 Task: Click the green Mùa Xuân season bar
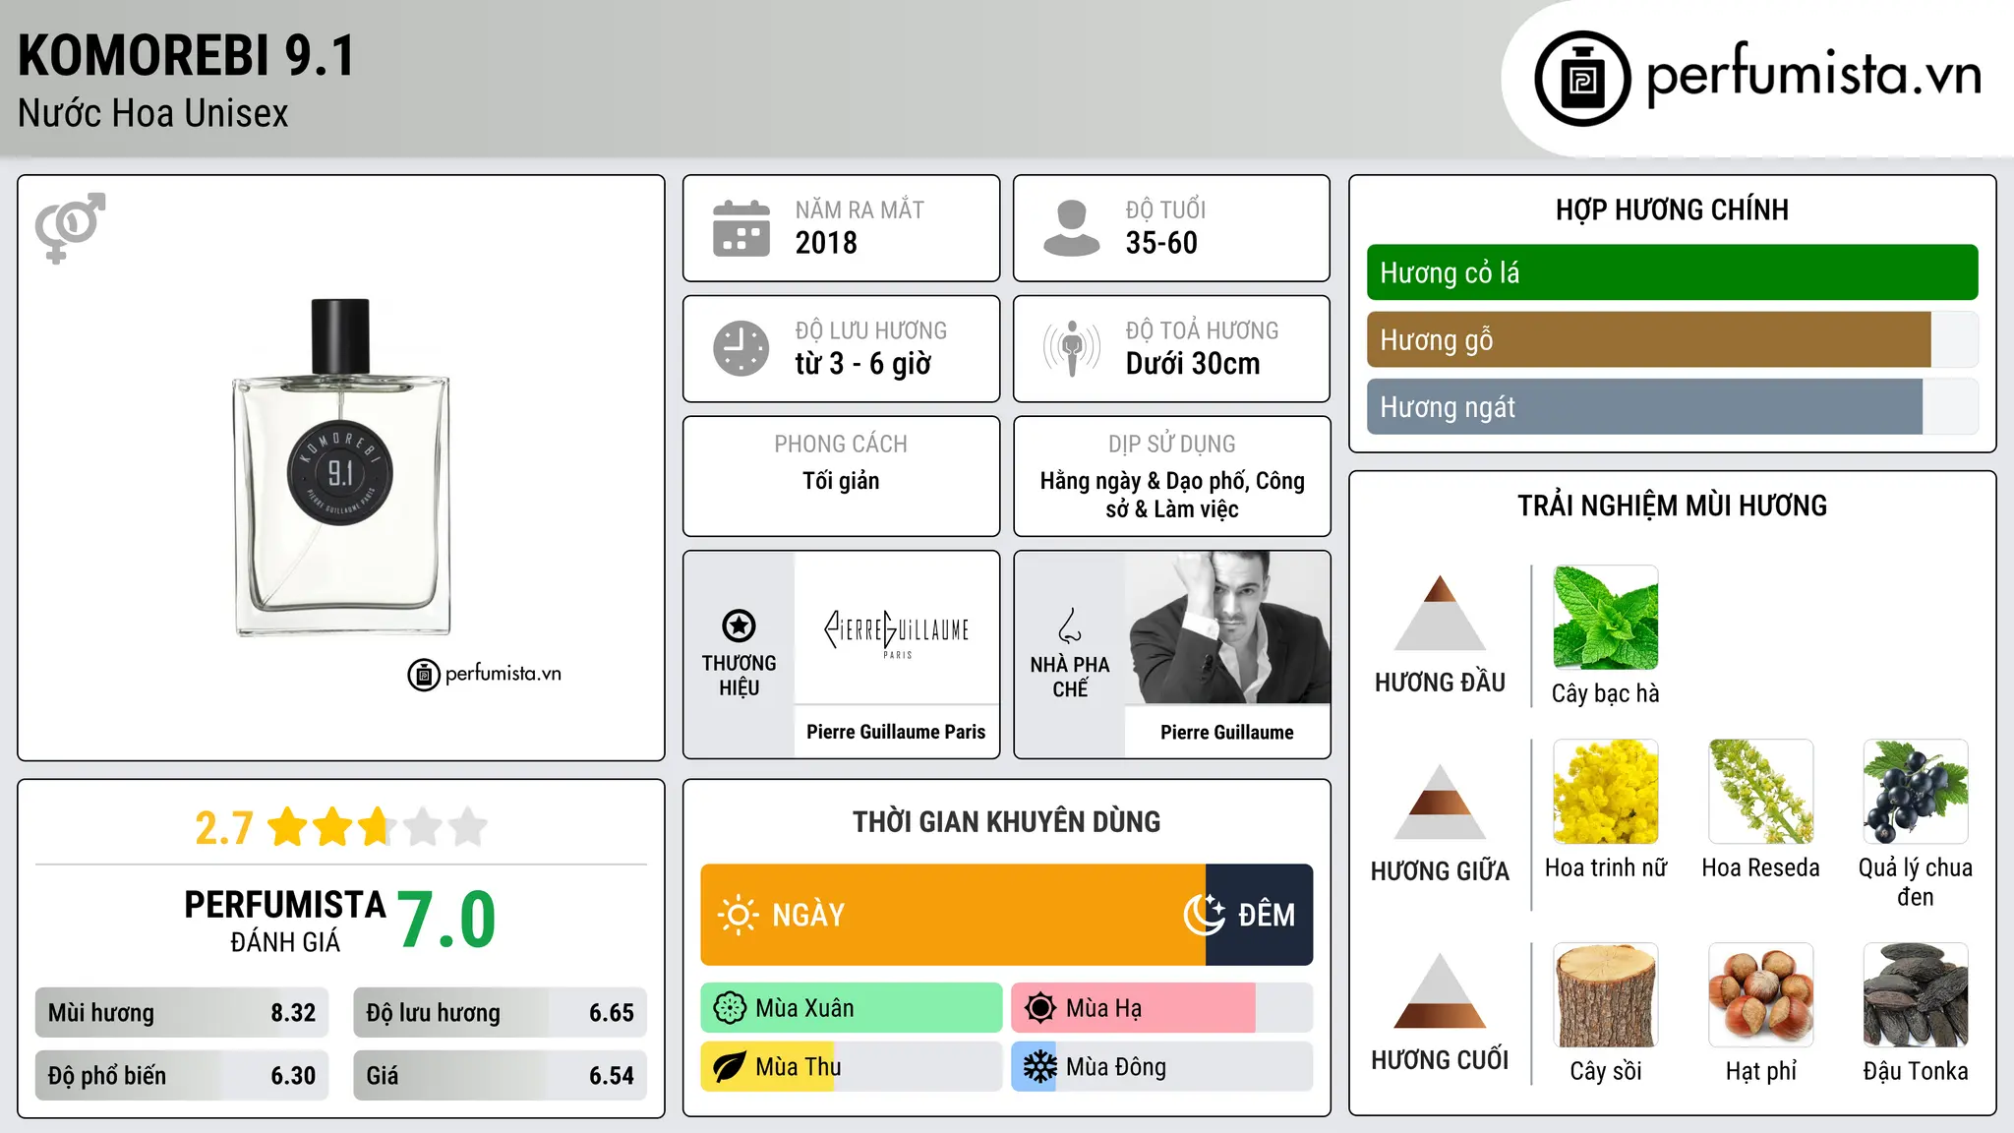[852, 1008]
